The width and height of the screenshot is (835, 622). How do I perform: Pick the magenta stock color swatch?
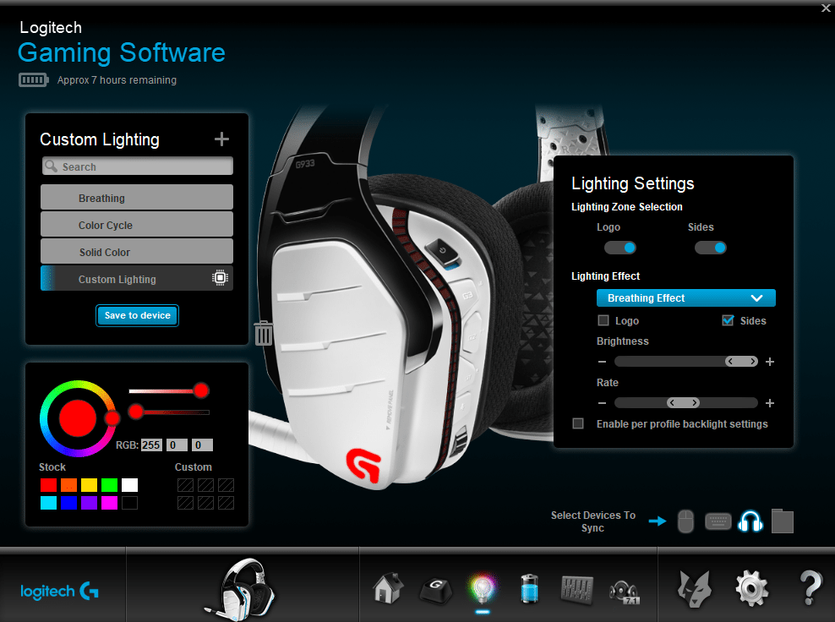point(109,503)
